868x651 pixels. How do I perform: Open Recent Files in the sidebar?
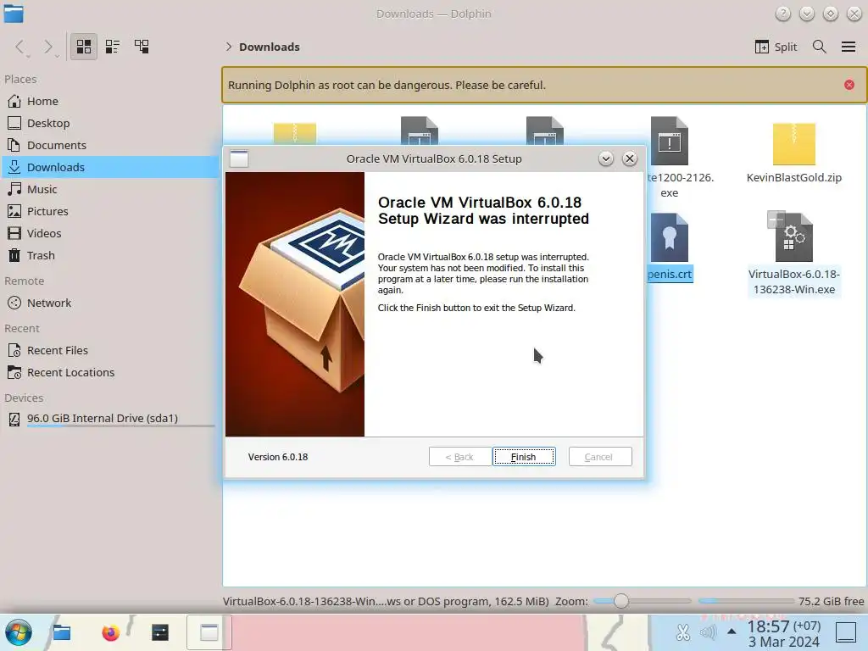tap(111, 351)
